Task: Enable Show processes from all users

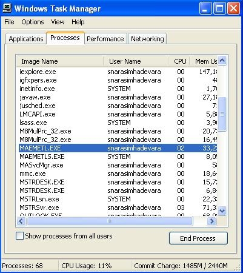Action: [19, 236]
